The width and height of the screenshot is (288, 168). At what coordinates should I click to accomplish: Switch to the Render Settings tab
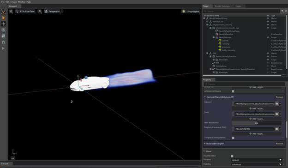point(222,6)
